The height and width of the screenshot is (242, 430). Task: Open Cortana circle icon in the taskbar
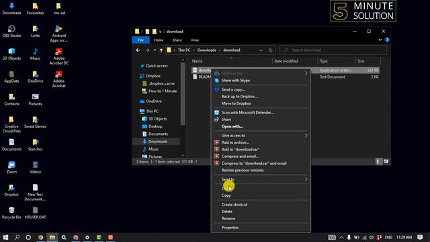point(28,237)
